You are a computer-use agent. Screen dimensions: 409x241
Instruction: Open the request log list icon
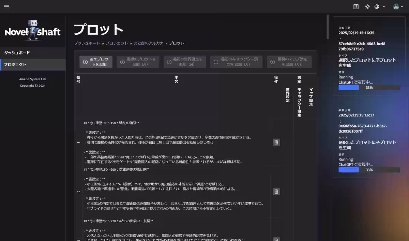355,6
